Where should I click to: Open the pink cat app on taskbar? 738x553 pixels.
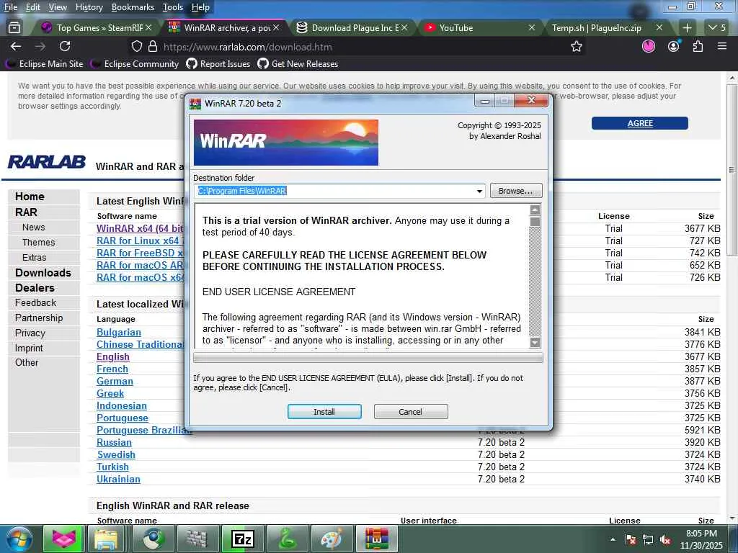pos(63,539)
